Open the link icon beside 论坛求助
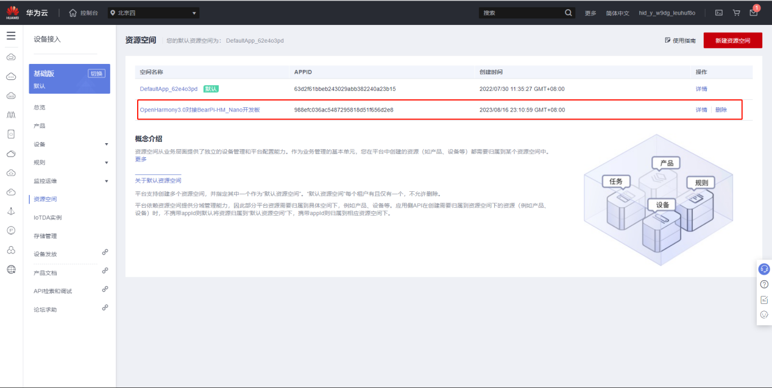The width and height of the screenshot is (772, 388). 105,307
